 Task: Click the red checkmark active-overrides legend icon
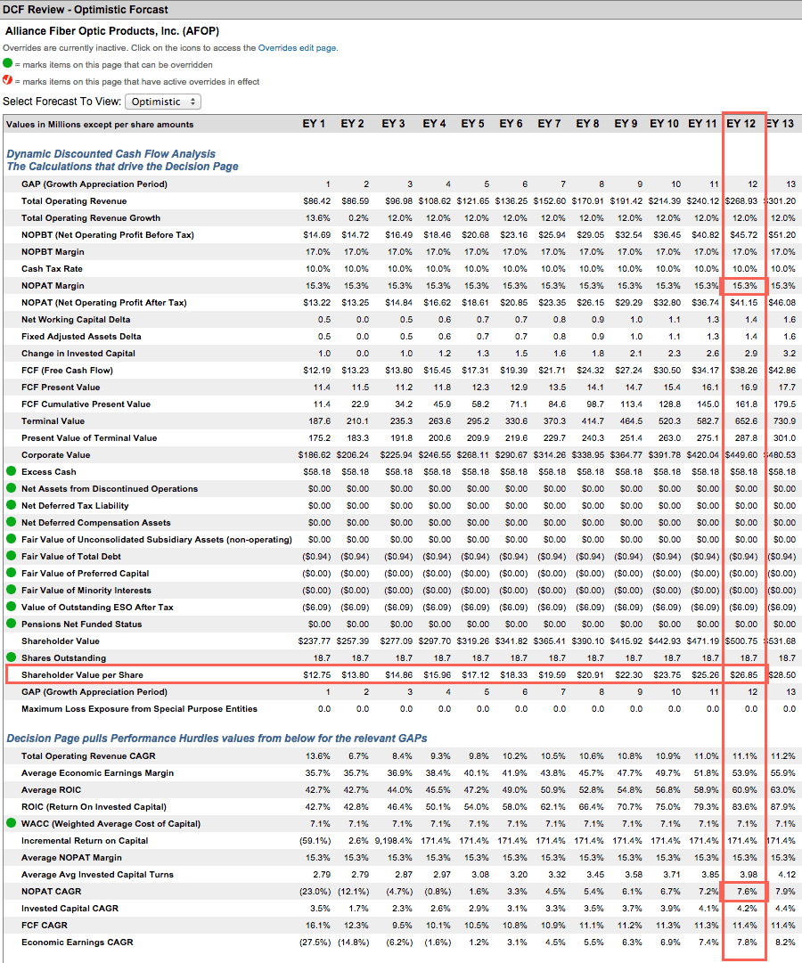pyautogui.click(x=7, y=80)
